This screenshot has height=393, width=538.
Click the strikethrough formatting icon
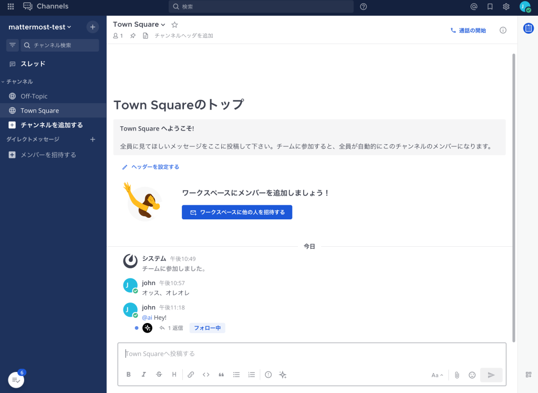pos(159,375)
